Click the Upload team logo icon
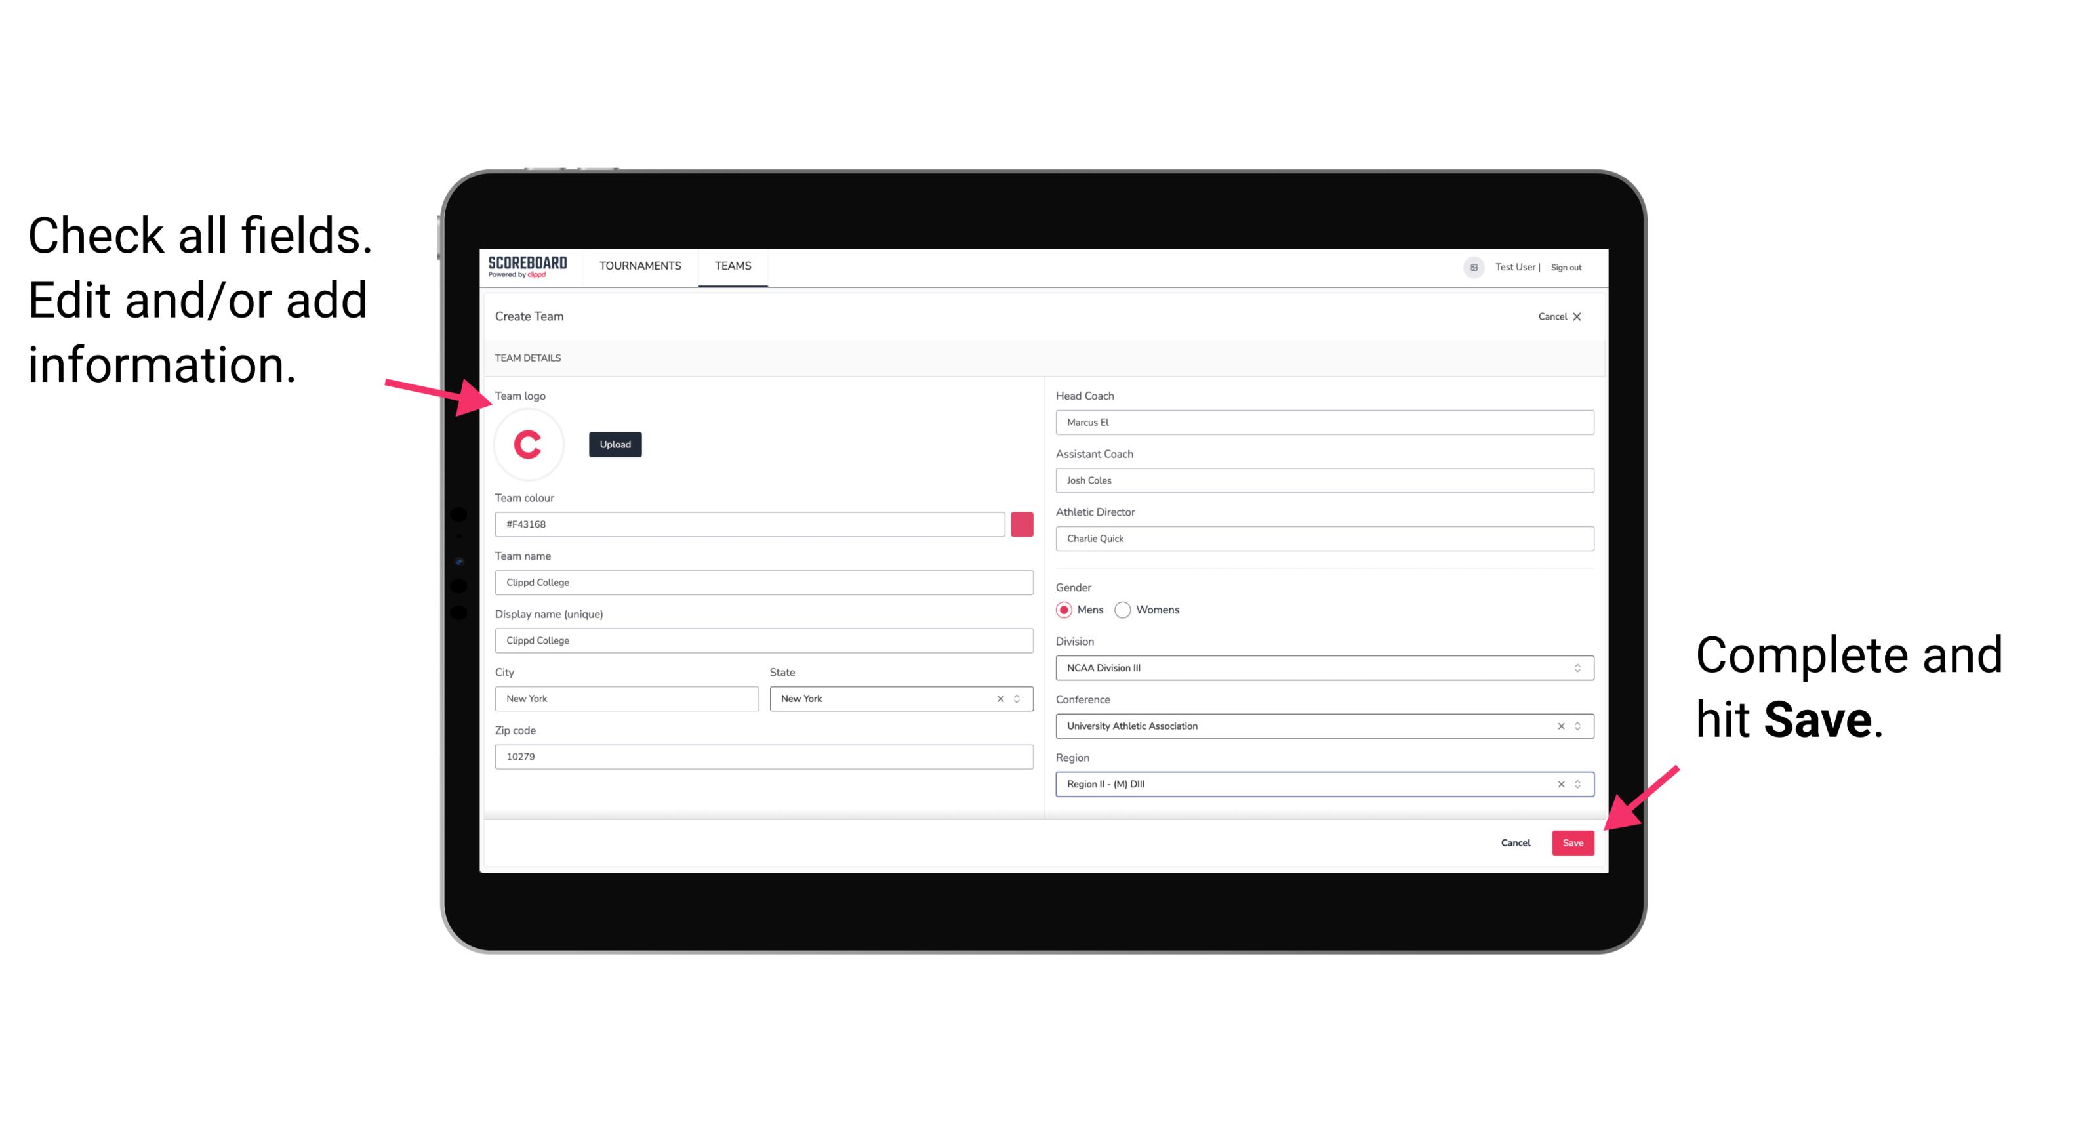The width and height of the screenshot is (2085, 1122). tap(613, 442)
